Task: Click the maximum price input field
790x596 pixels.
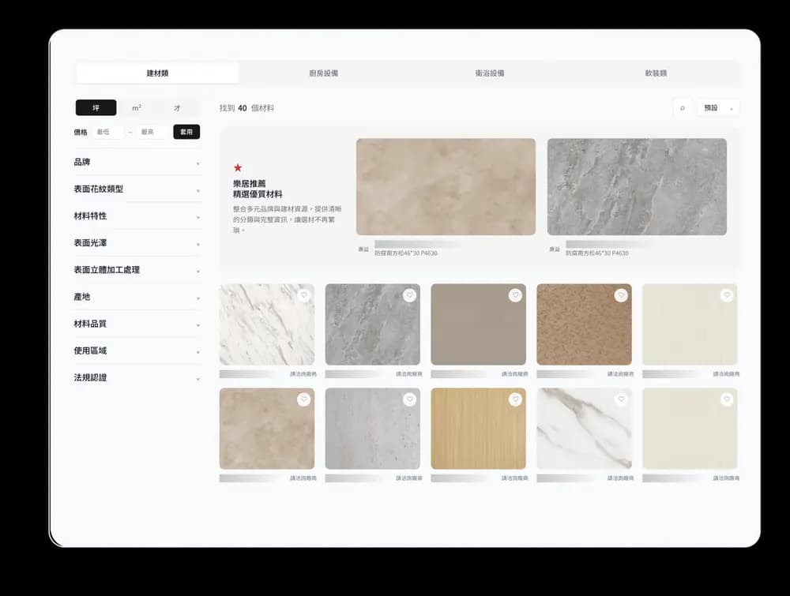Action: 152,132
